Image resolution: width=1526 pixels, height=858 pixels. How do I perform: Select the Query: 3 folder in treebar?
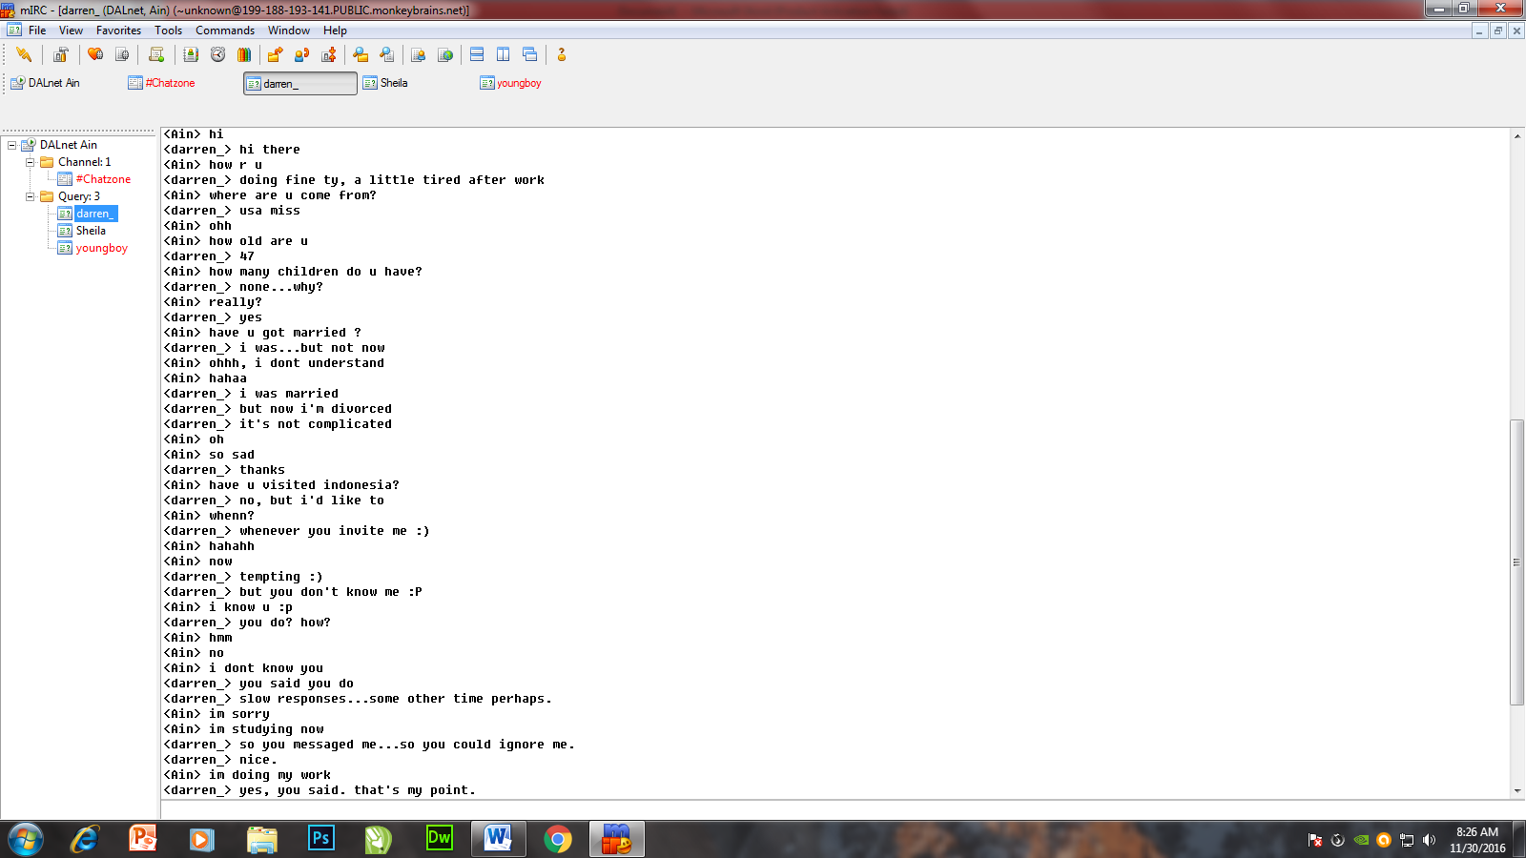(x=78, y=196)
